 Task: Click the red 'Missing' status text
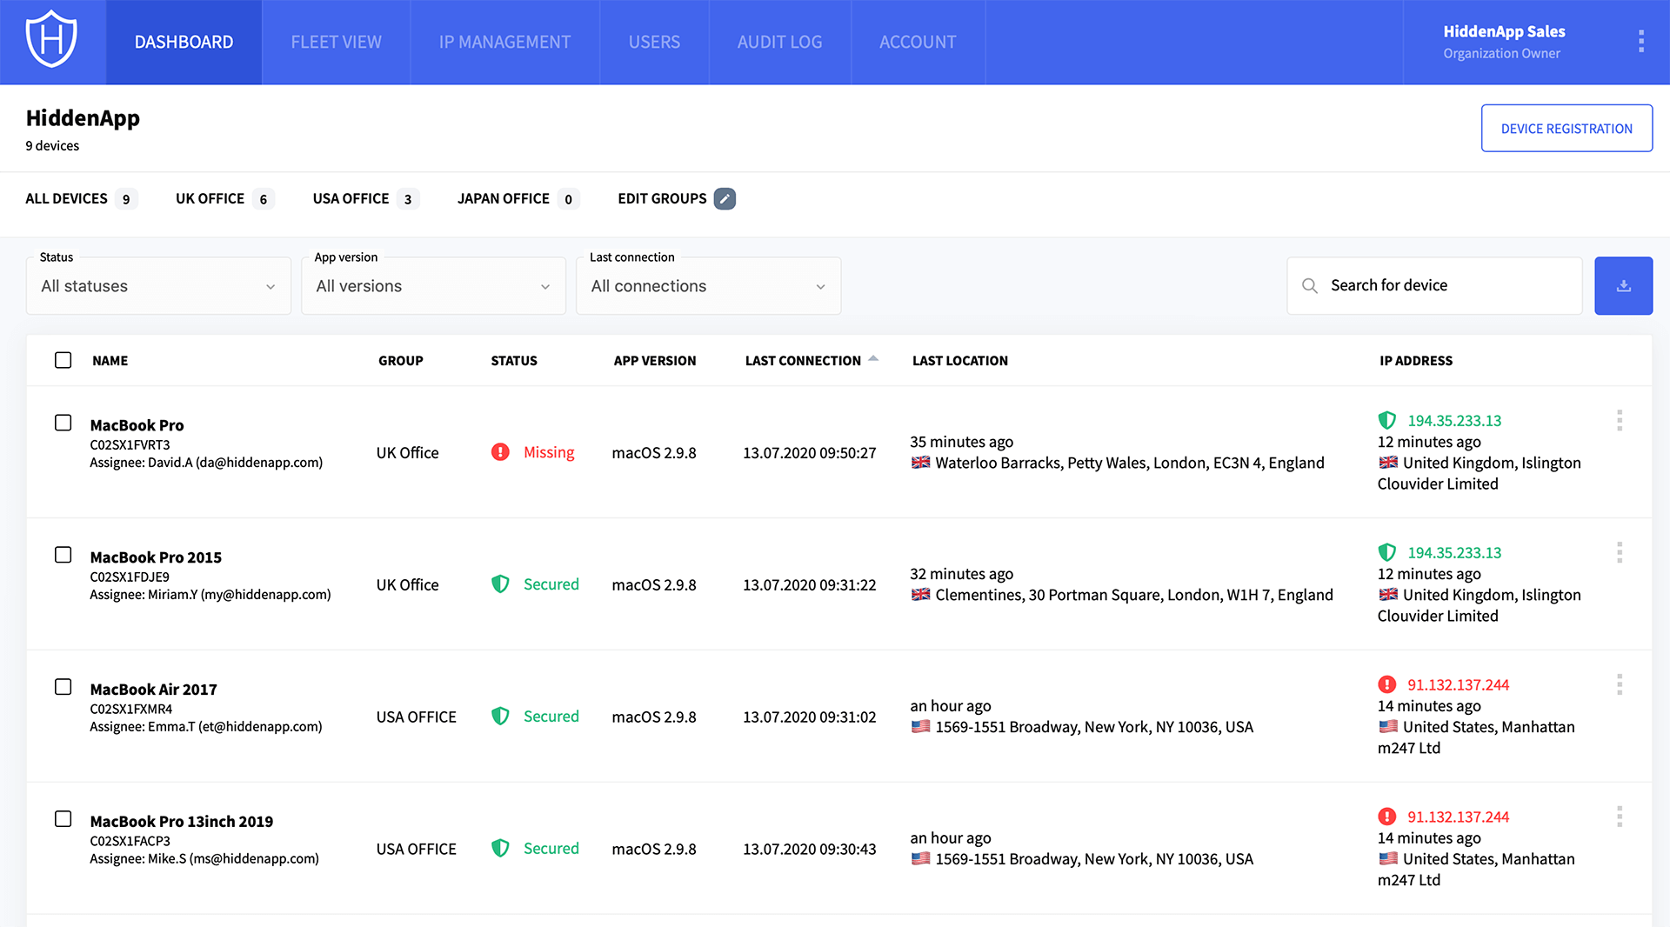[549, 452]
